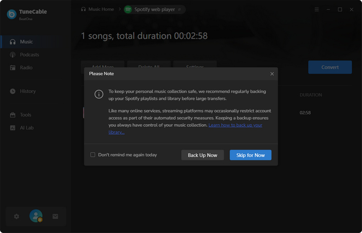
Task: Minimize the TuneCable window
Action: 328,10
